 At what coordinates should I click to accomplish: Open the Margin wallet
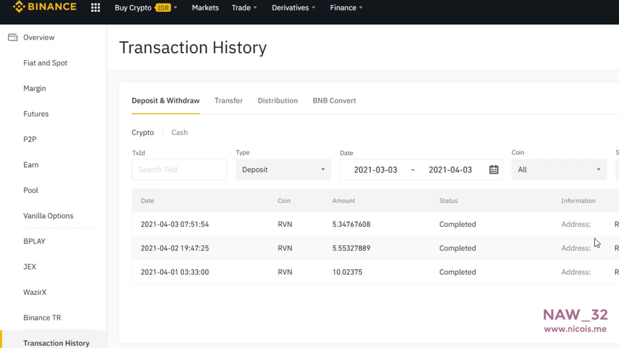tap(35, 88)
